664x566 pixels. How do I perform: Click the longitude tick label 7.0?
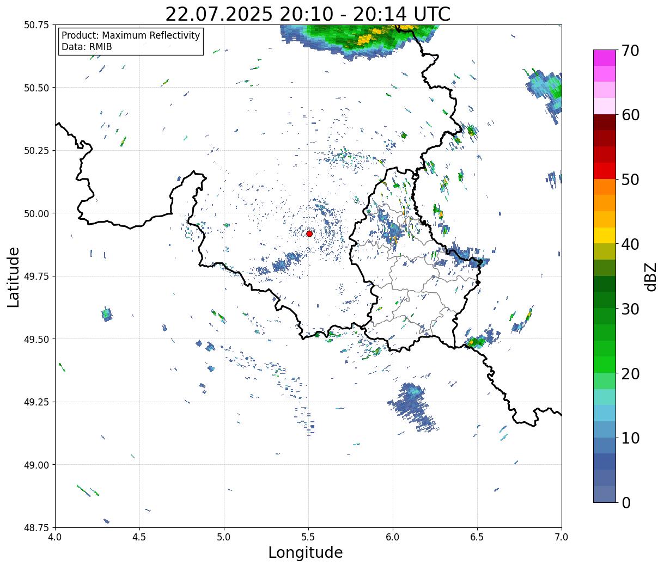coord(562,537)
